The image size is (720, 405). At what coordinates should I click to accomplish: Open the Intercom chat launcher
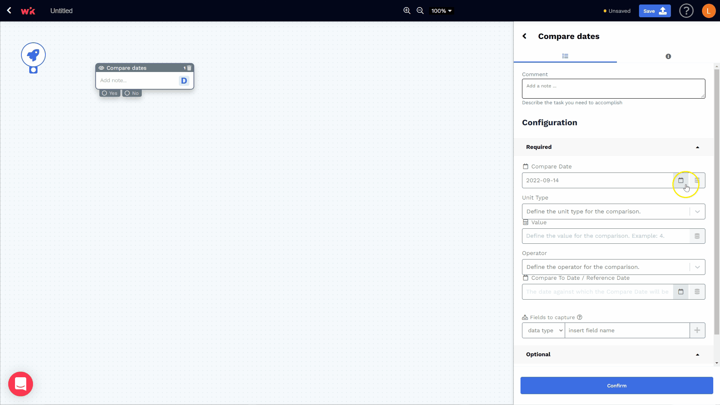tap(21, 384)
